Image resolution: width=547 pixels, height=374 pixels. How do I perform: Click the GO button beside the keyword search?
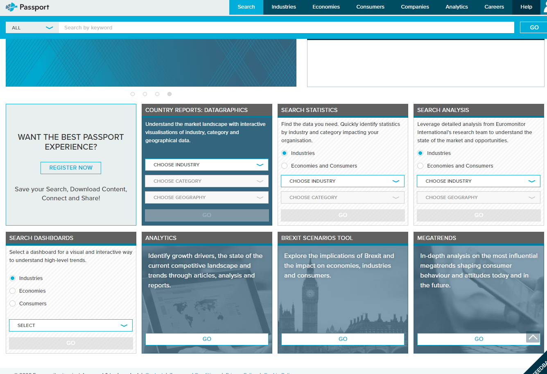(534, 27)
